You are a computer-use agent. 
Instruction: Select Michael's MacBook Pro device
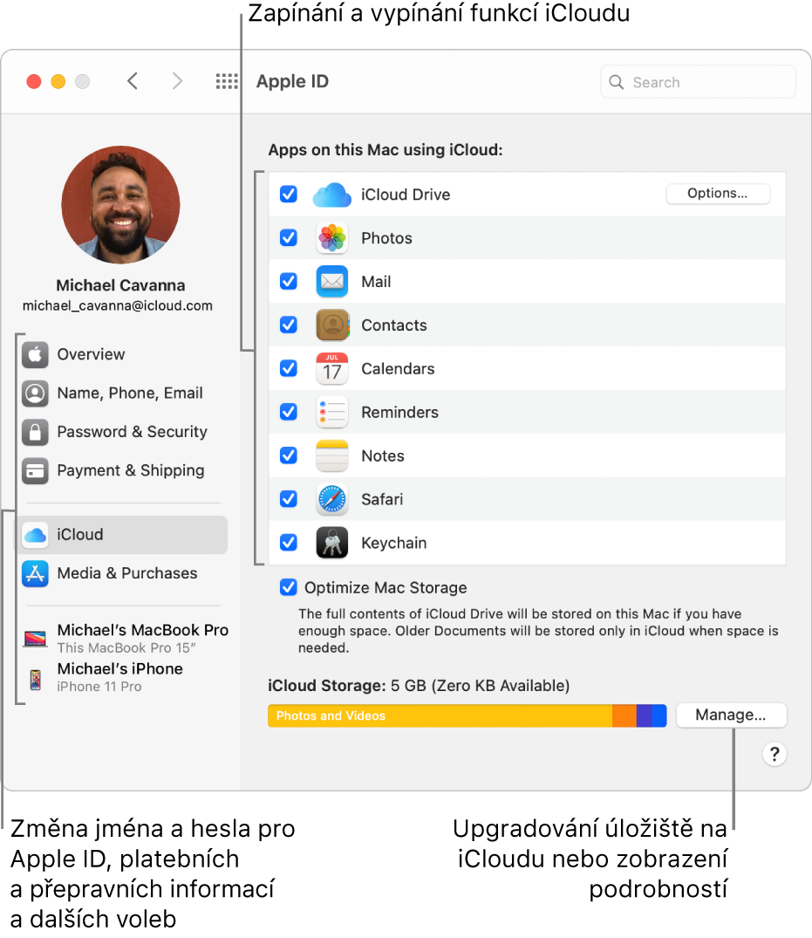coord(126,639)
